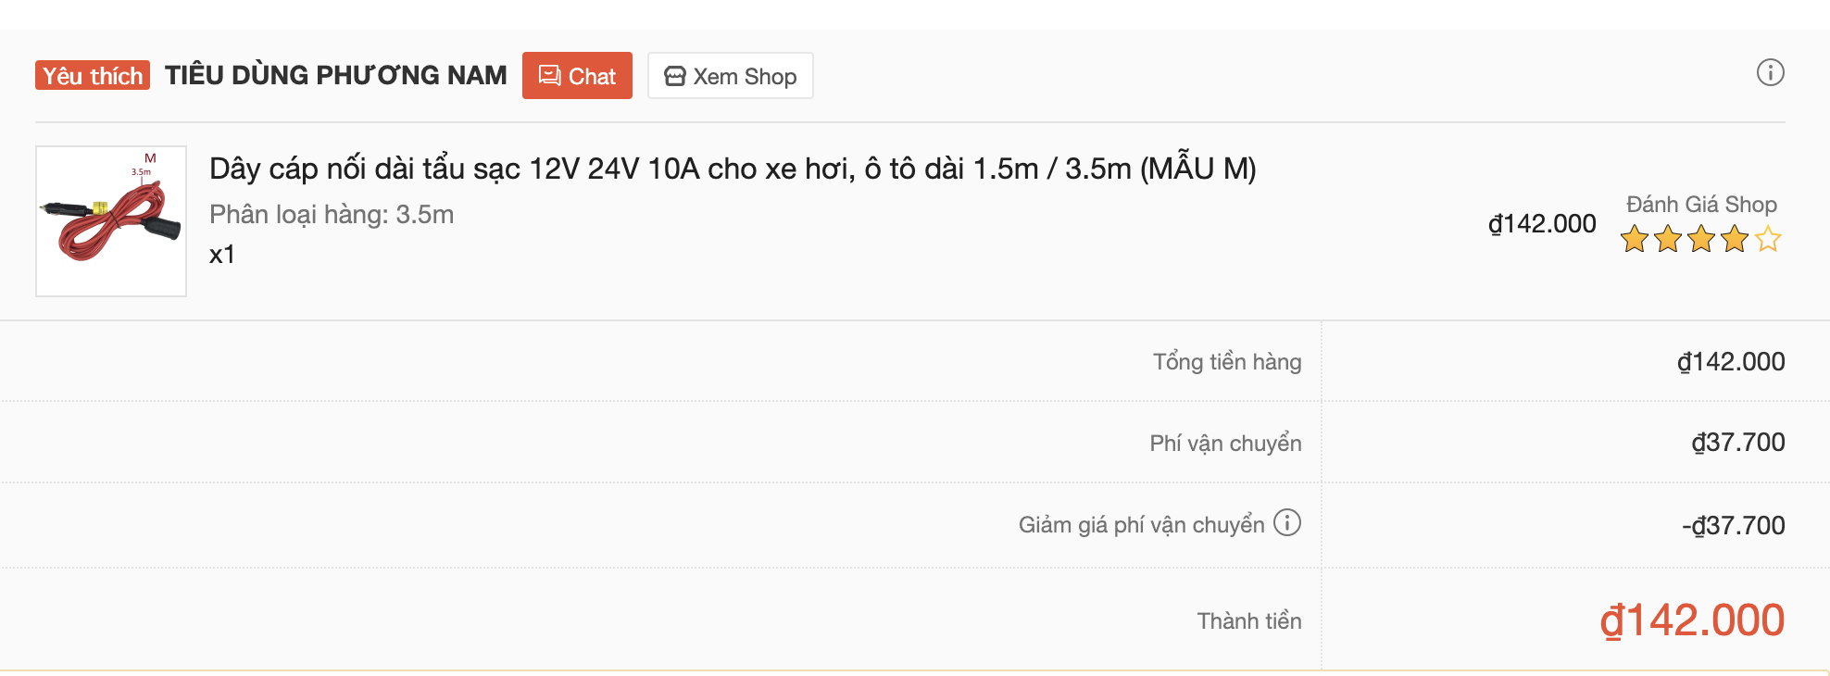Open the Dây cáp nối dài product title
This screenshot has width=1830, height=676.
point(732,169)
